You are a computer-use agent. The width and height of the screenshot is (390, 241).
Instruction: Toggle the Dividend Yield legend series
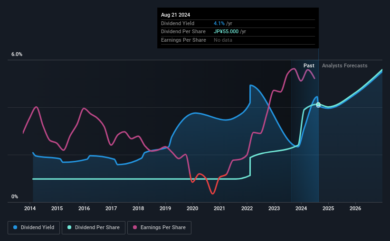pos(34,228)
